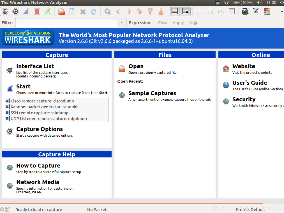Open the sound volume indicator

coord(259,3)
